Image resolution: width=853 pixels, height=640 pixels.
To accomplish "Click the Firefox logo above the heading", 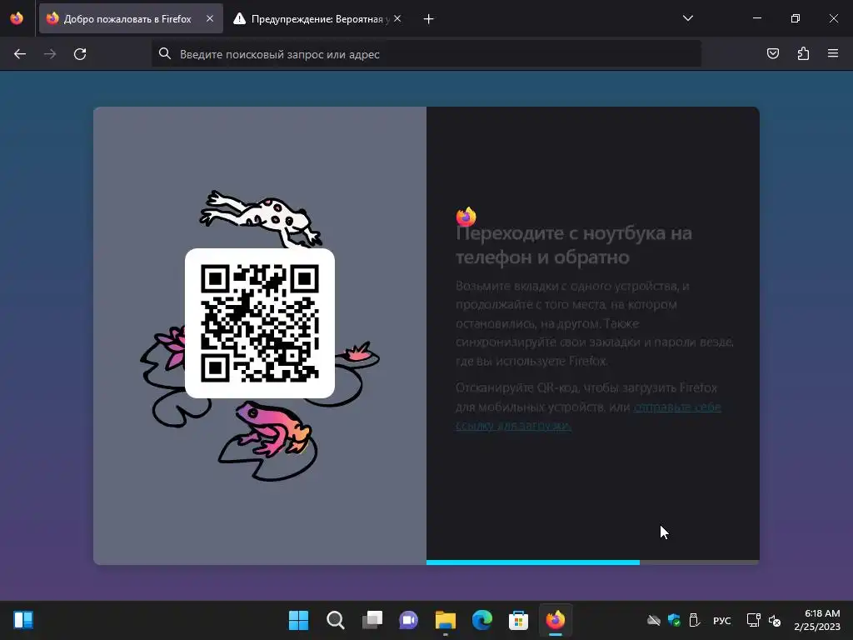I will [466, 216].
